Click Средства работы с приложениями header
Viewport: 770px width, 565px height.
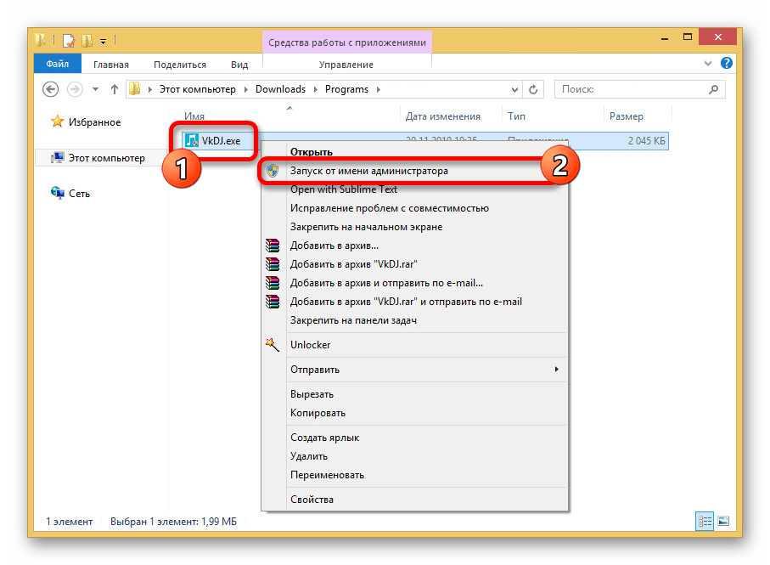pos(346,42)
